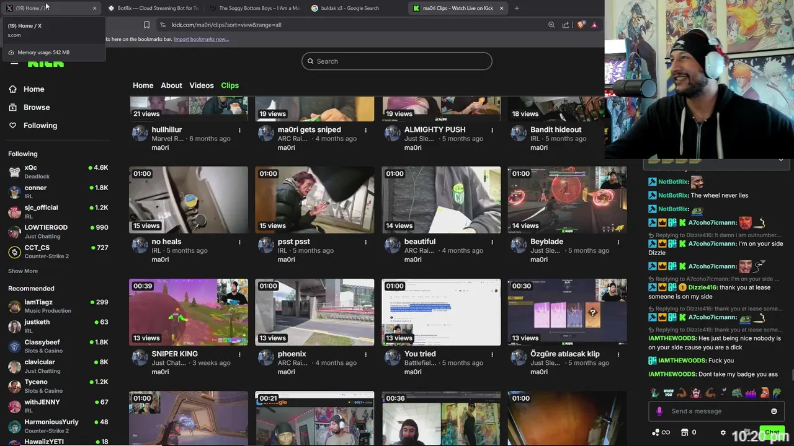Open options menu for psst psst clip
The width and height of the screenshot is (794, 446).
point(365,242)
